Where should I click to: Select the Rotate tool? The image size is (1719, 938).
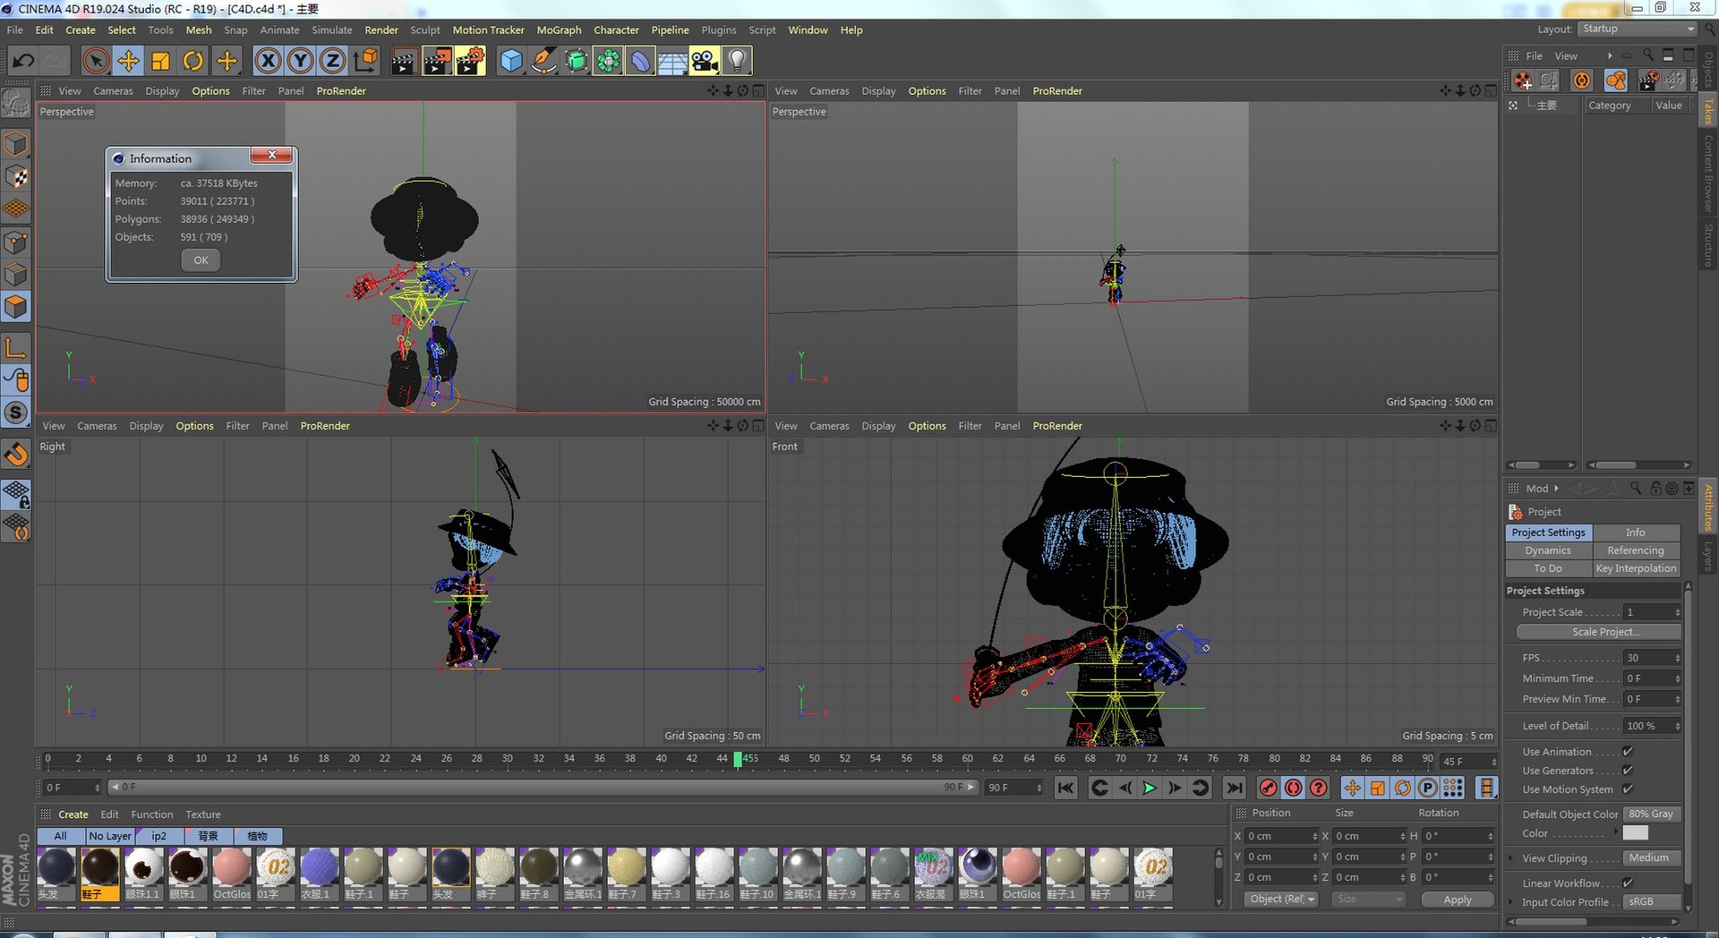(x=193, y=61)
